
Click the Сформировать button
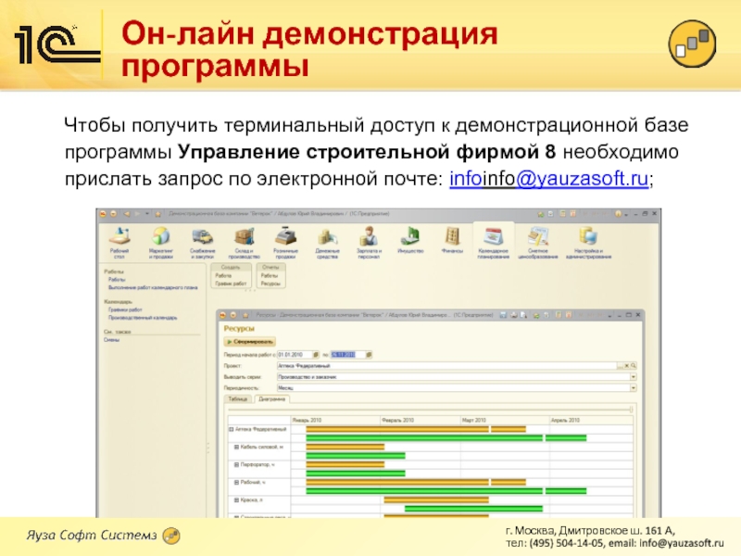pos(249,341)
